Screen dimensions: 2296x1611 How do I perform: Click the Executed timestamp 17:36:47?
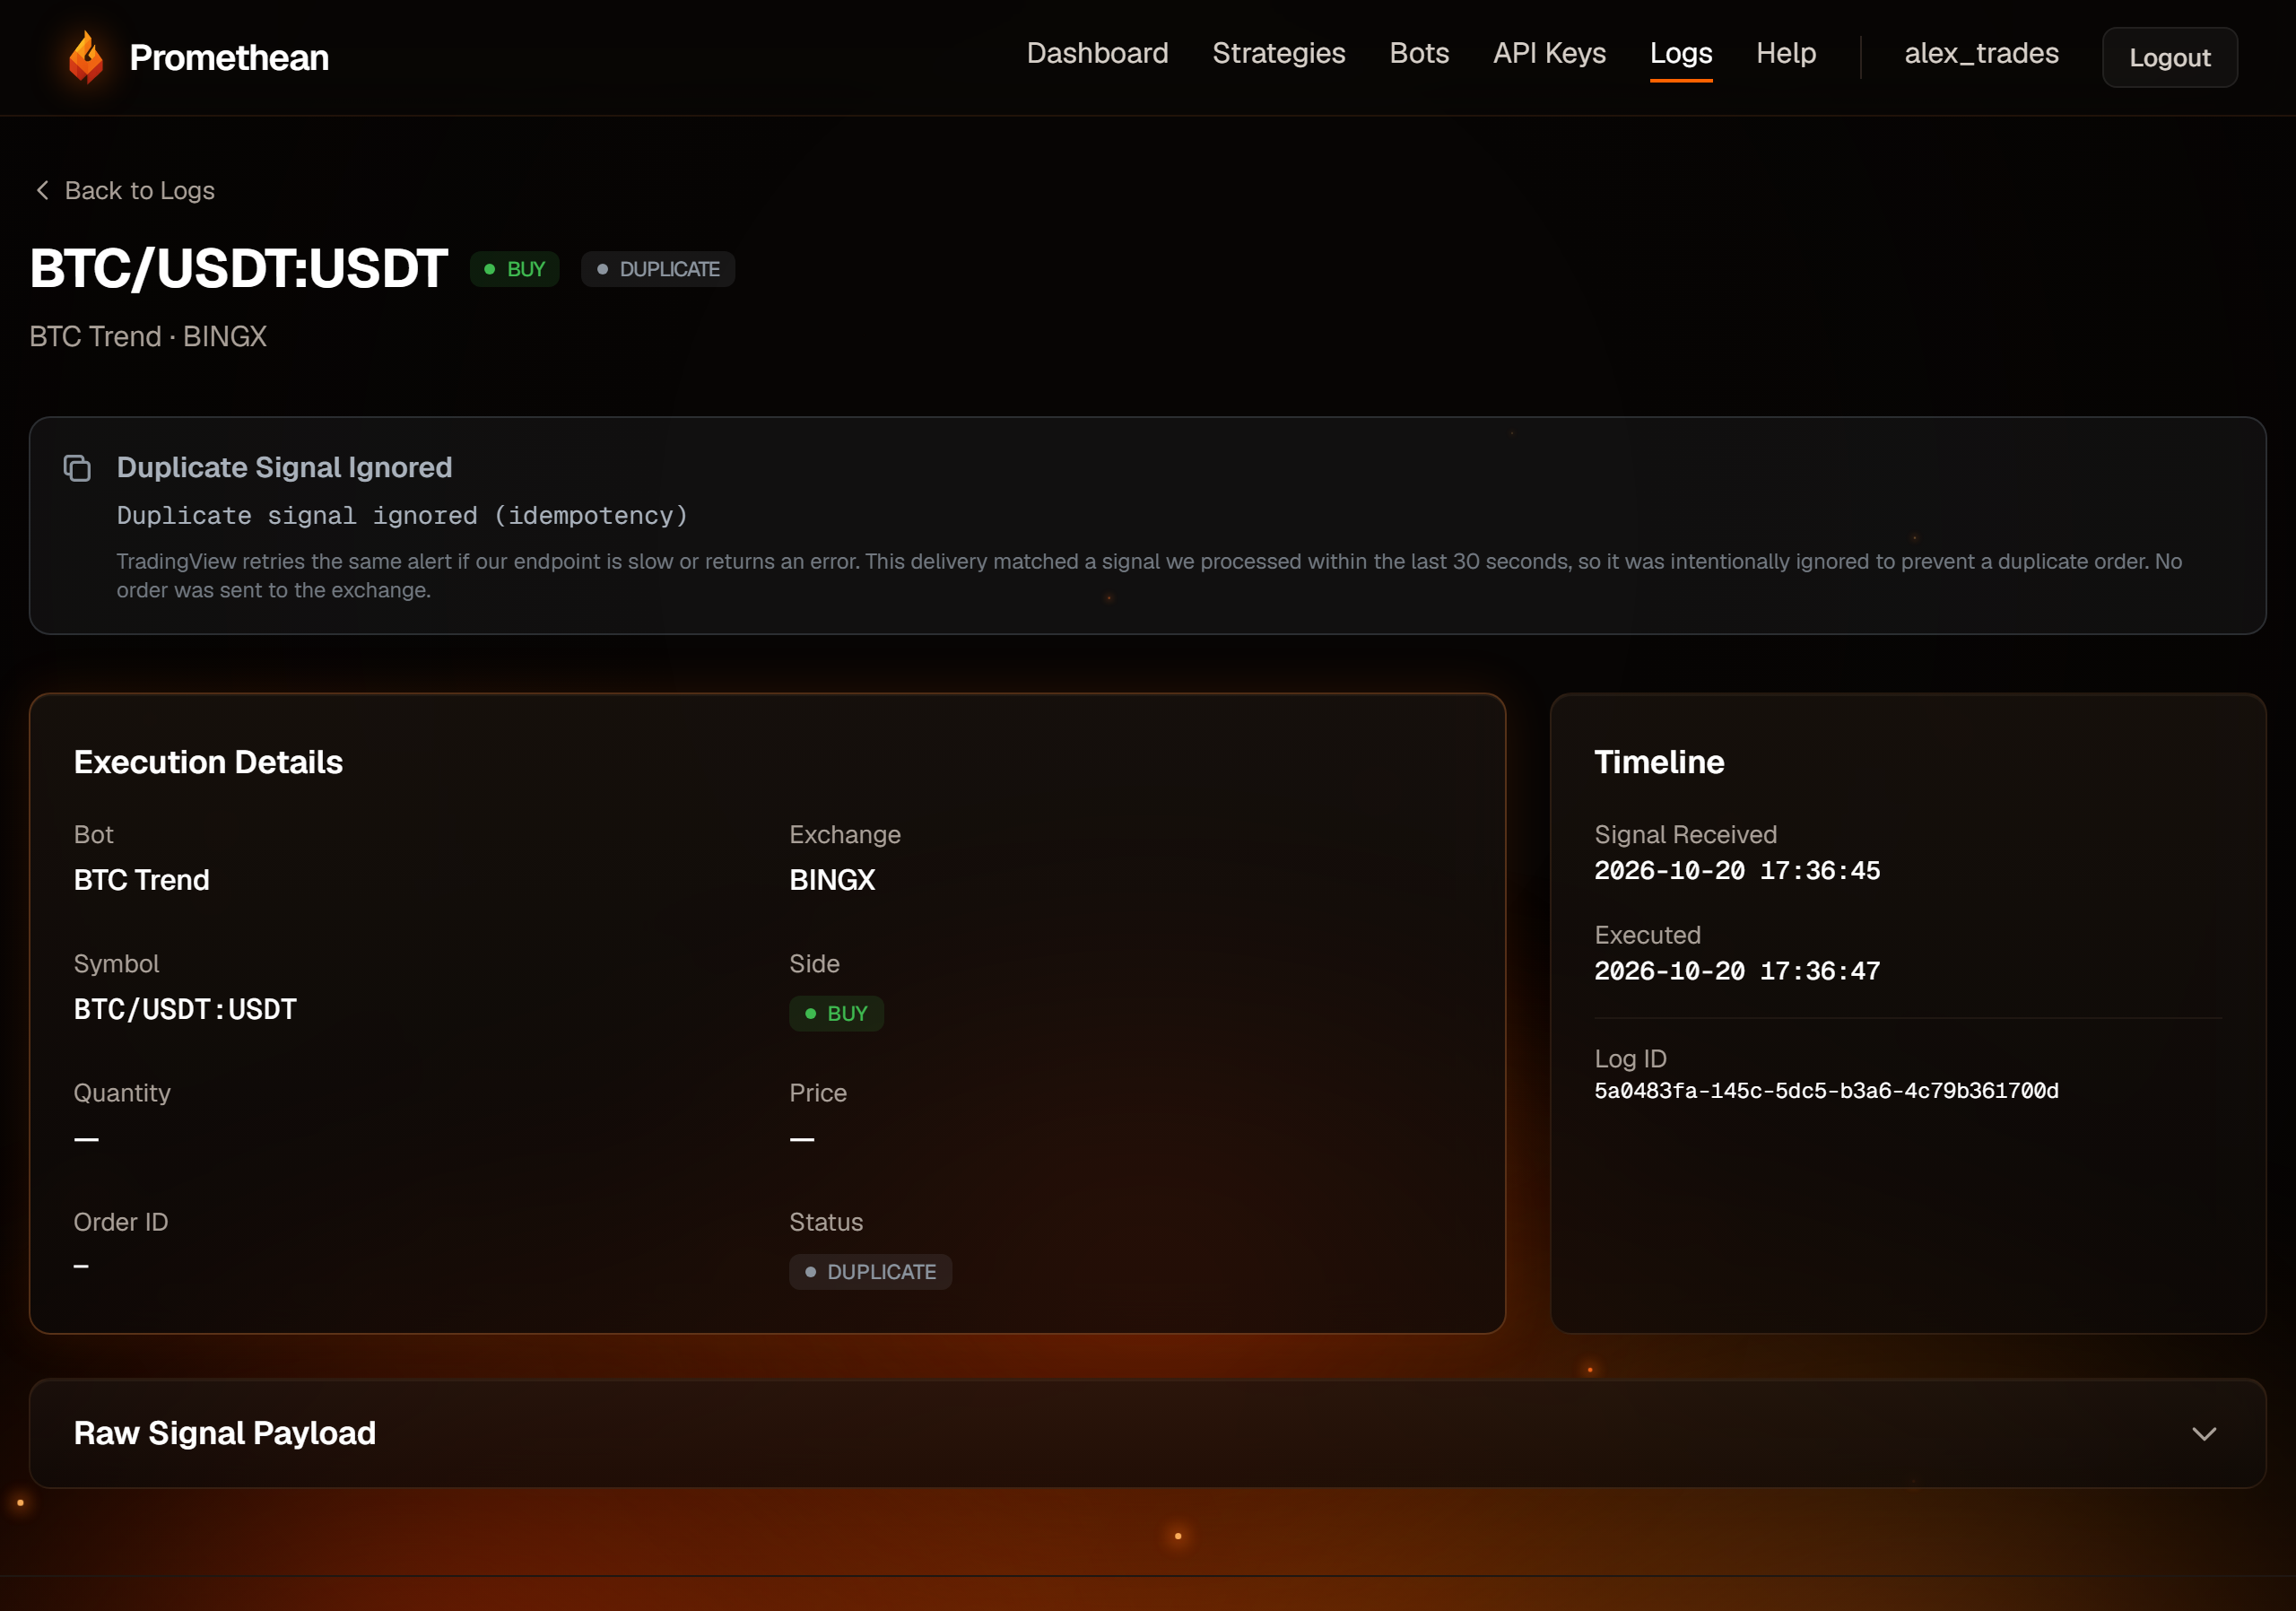click(x=1736, y=971)
